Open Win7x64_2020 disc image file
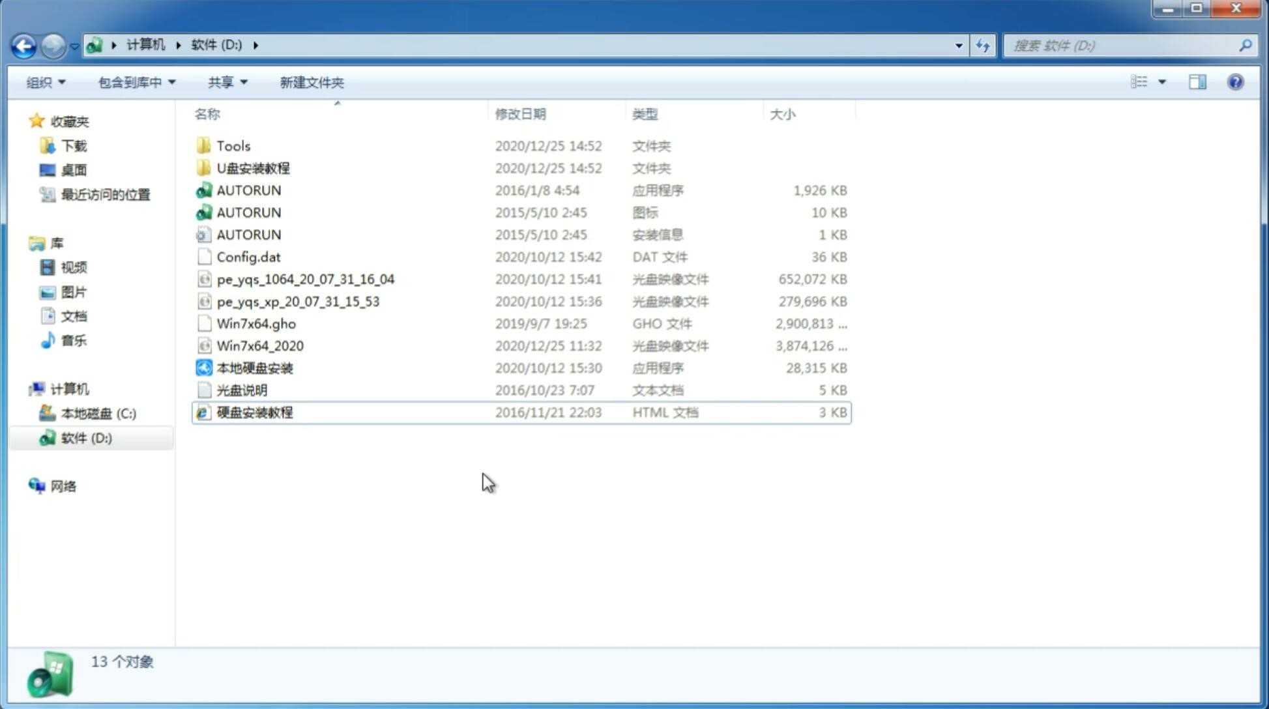The width and height of the screenshot is (1269, 709). click(x=258, y=346)
